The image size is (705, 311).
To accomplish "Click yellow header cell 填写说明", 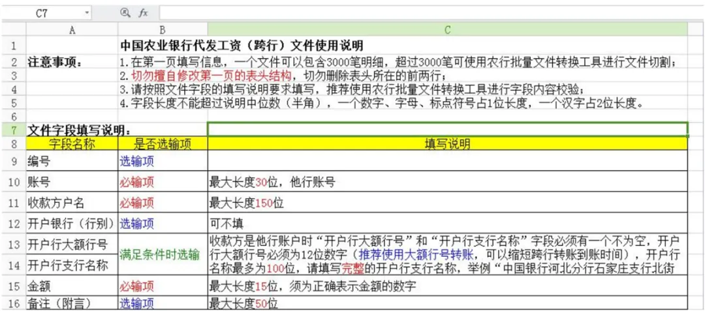I will pyautogui.click(x=447, y=143).
